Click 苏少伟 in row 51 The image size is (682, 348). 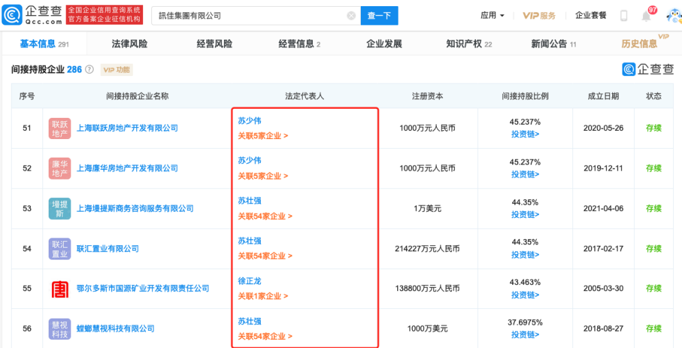tap(250, 121)
